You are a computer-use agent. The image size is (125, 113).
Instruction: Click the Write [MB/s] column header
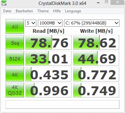pyautogui.click(x=96, y=31)
